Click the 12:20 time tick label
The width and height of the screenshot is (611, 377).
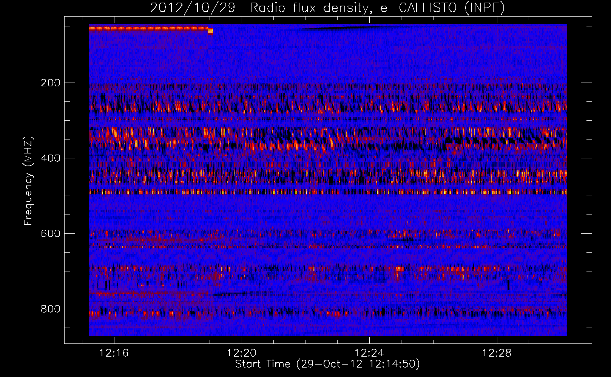(x=241, y=353)
